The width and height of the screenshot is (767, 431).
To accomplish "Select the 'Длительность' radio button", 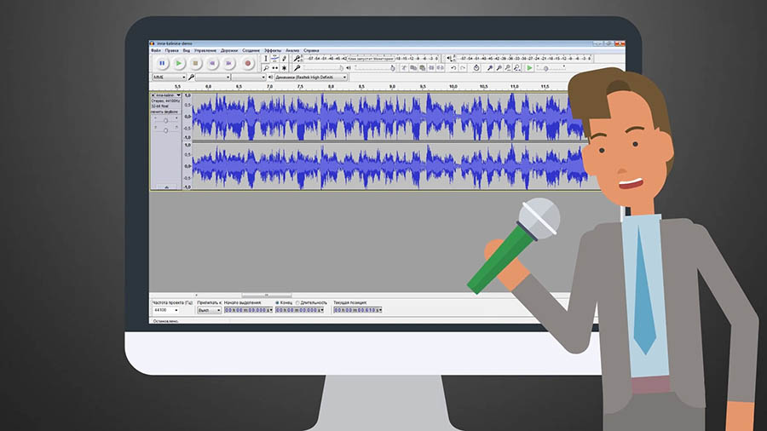I will point(297,302).
